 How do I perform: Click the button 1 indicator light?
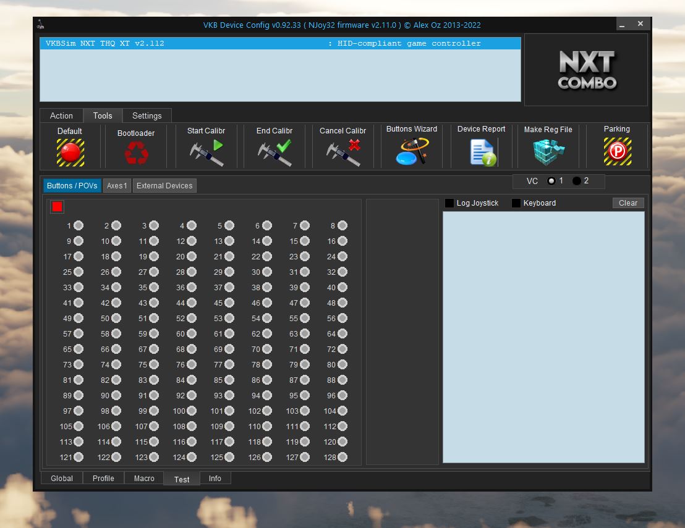(x=79, y=225)
